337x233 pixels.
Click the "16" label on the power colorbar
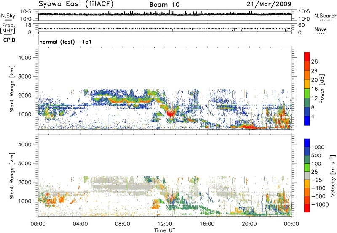pos(314,89)
